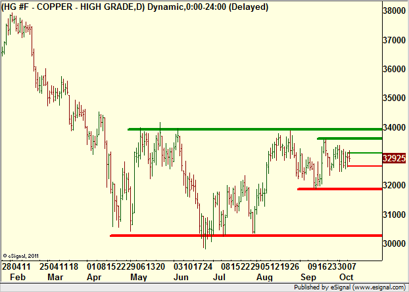
Task: Select the red support line near 31900
Action: pos(339,189)
